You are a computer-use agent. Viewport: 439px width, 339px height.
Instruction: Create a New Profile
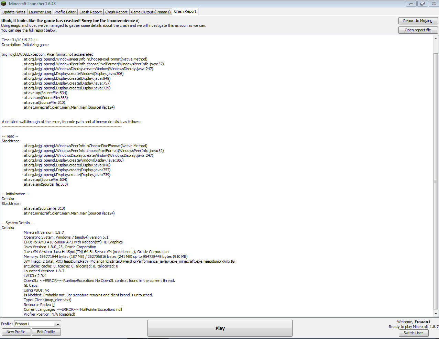click(16, 332)
